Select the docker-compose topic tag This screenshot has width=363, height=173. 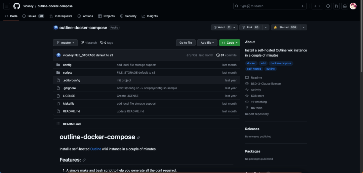281,63
